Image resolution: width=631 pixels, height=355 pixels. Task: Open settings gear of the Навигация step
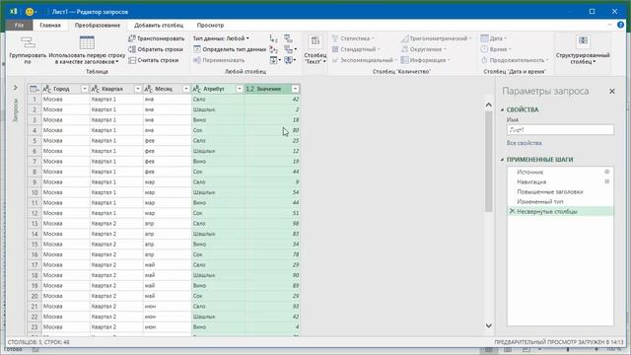pos(607,181)
